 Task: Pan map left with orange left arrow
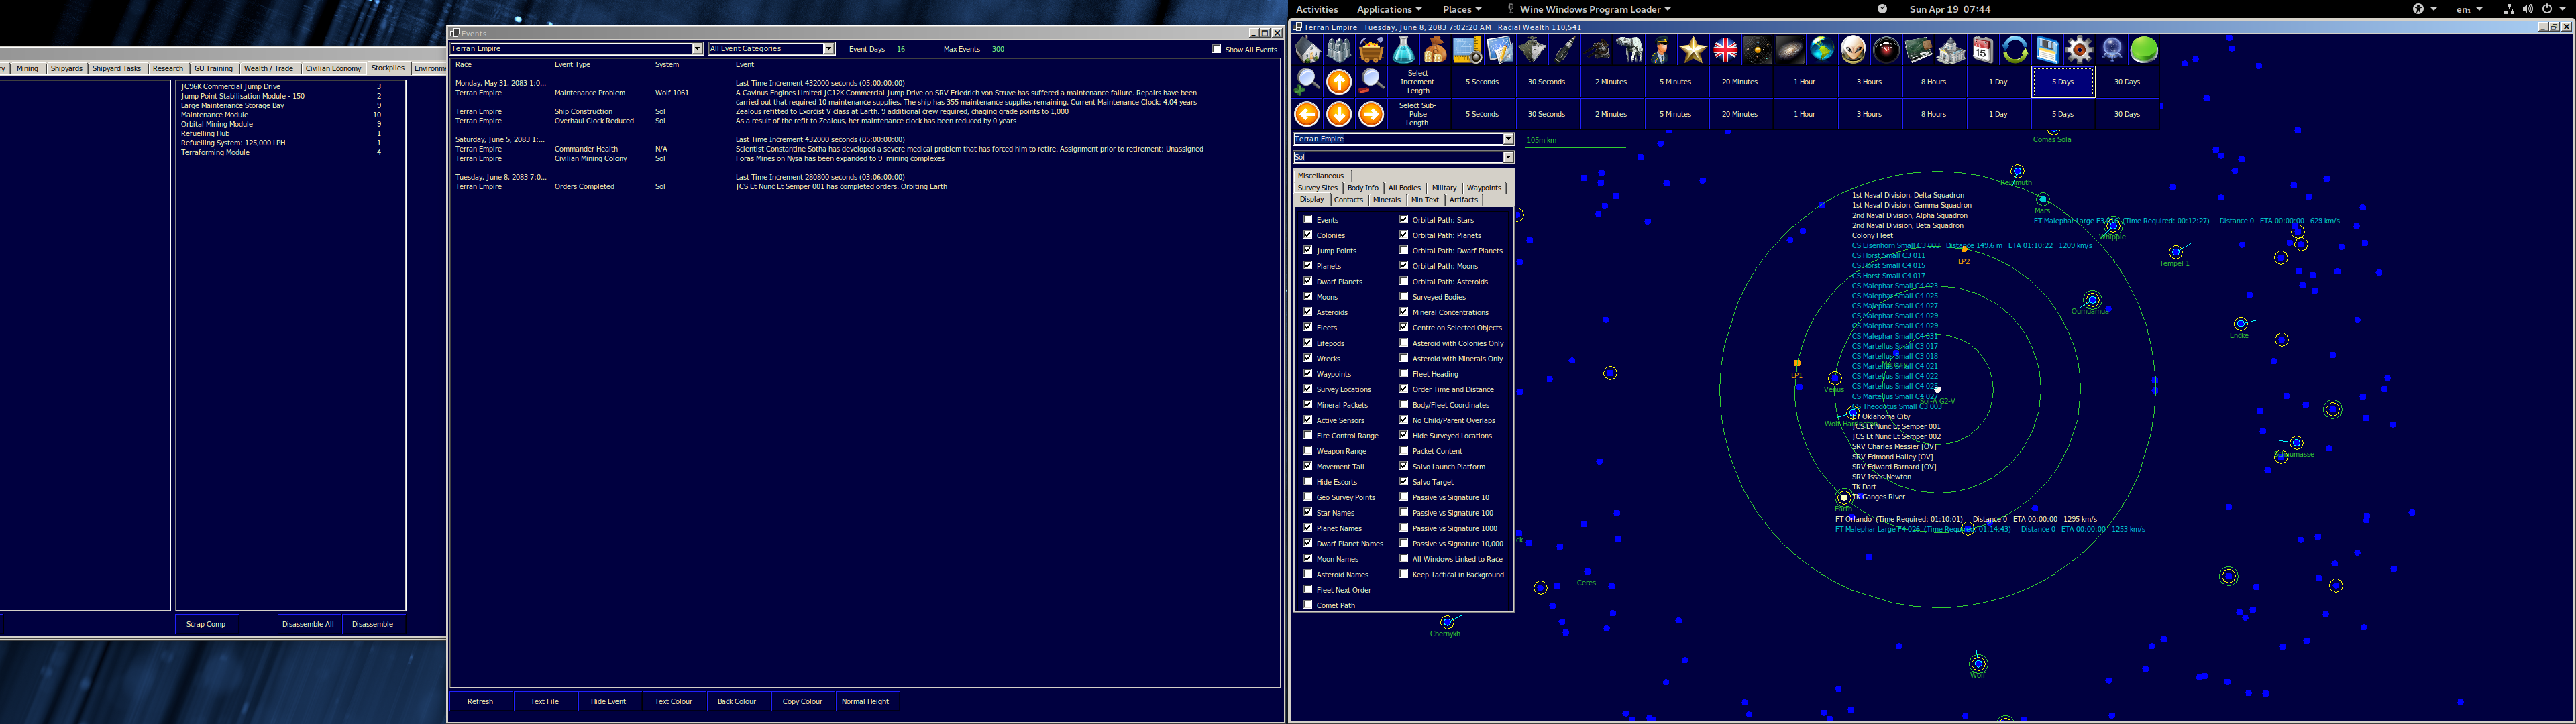pyautogui.click(x=1307, y=114)
